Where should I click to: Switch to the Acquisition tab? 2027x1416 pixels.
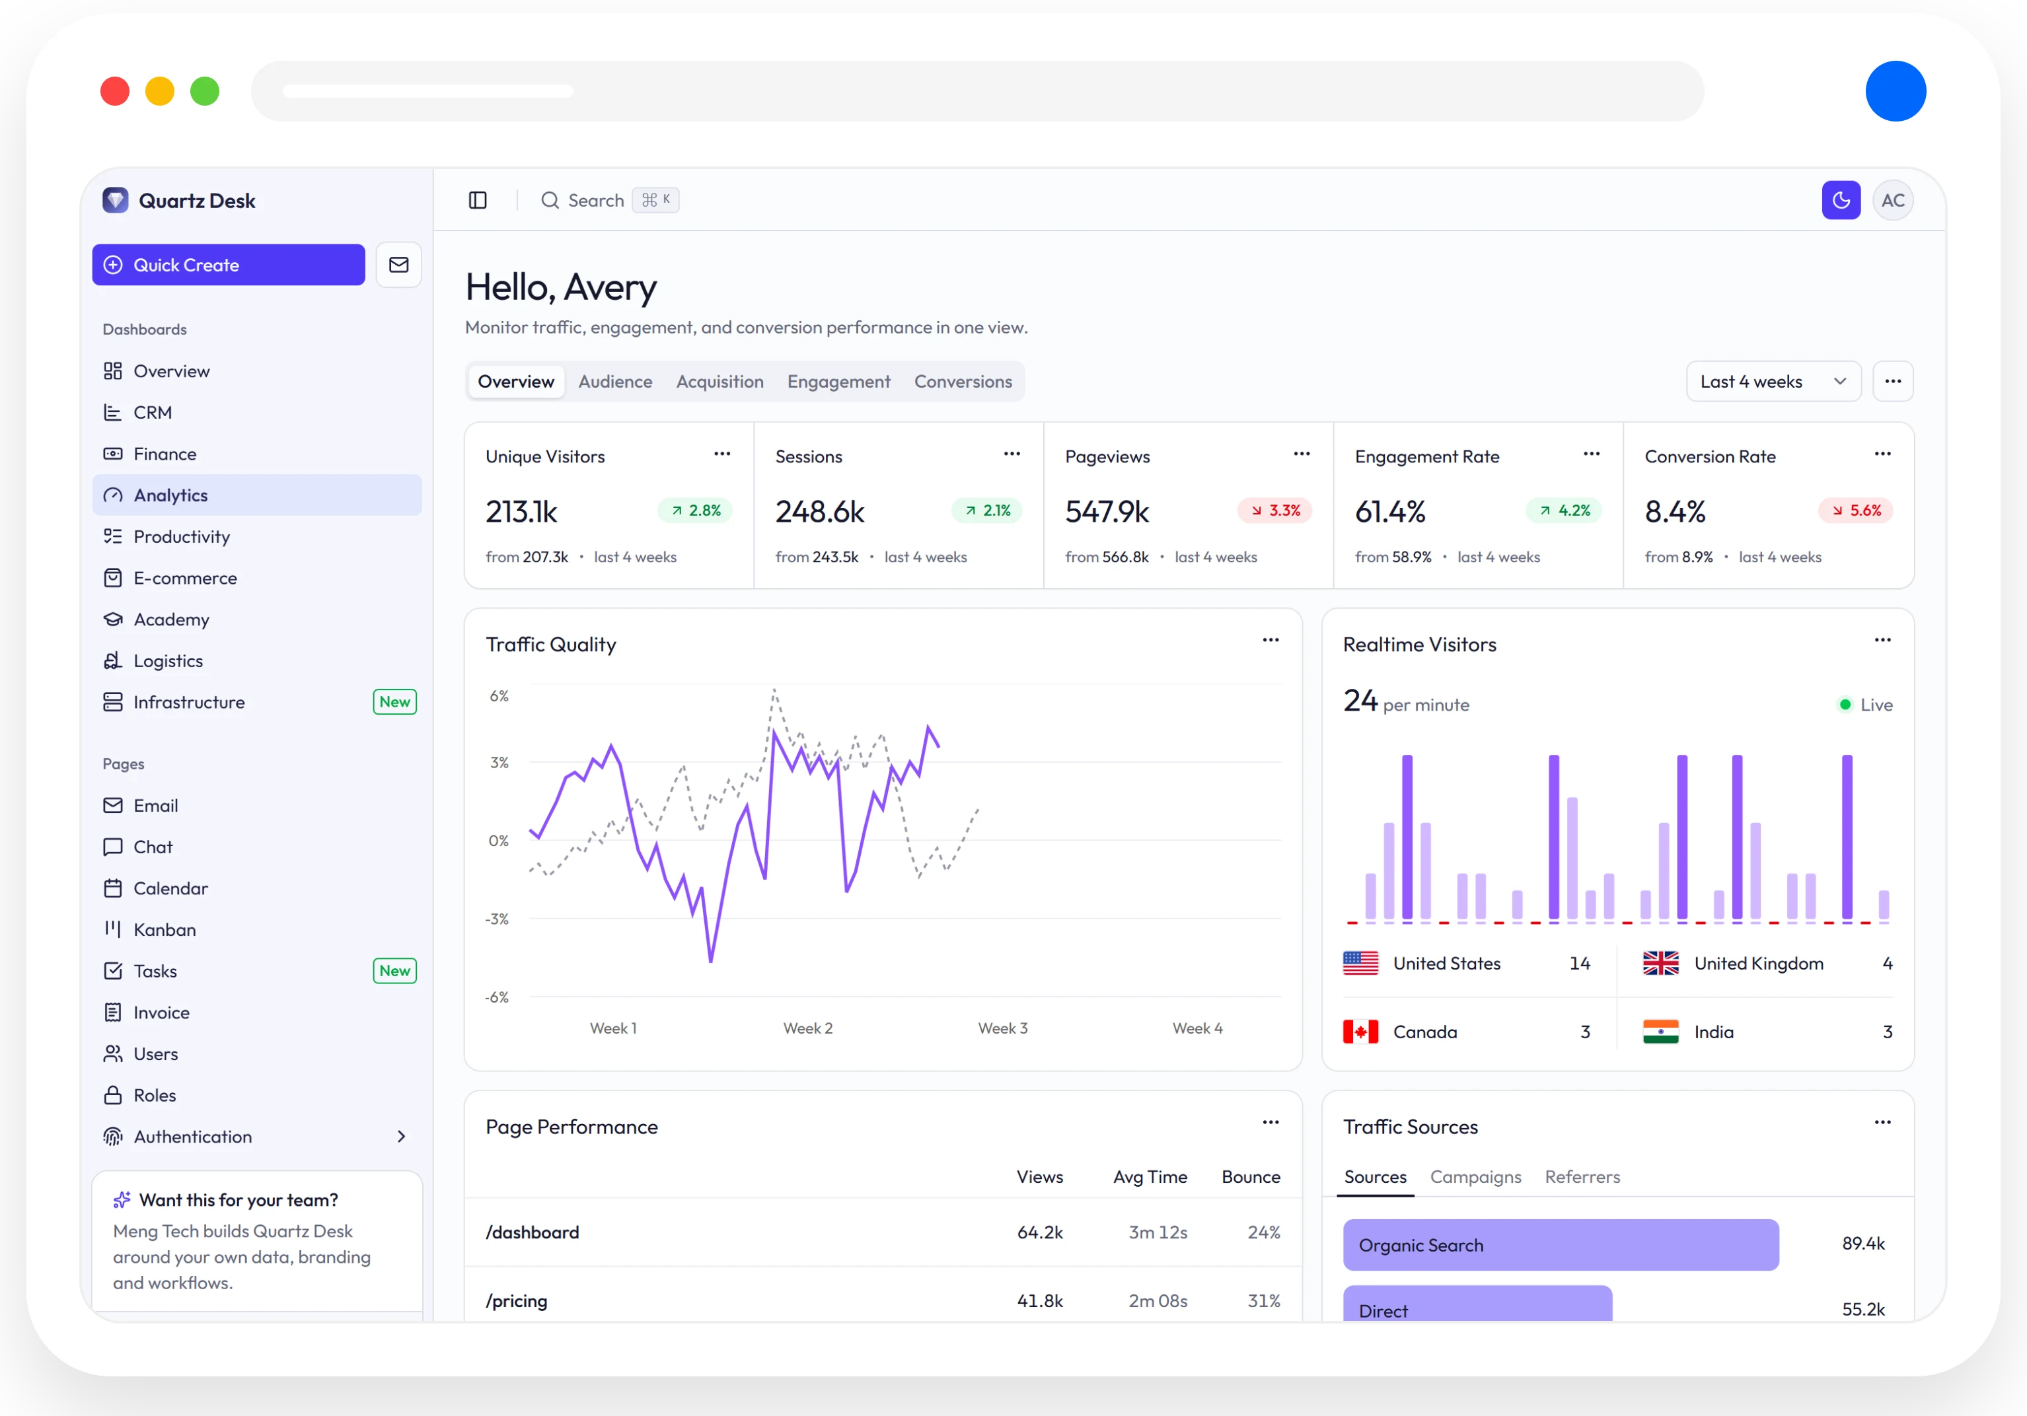point(719,382)
